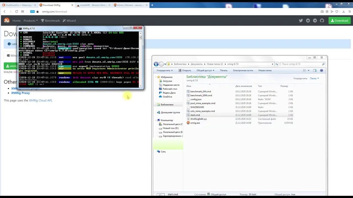
Task: Select config.json file
Action: (196, 99)
